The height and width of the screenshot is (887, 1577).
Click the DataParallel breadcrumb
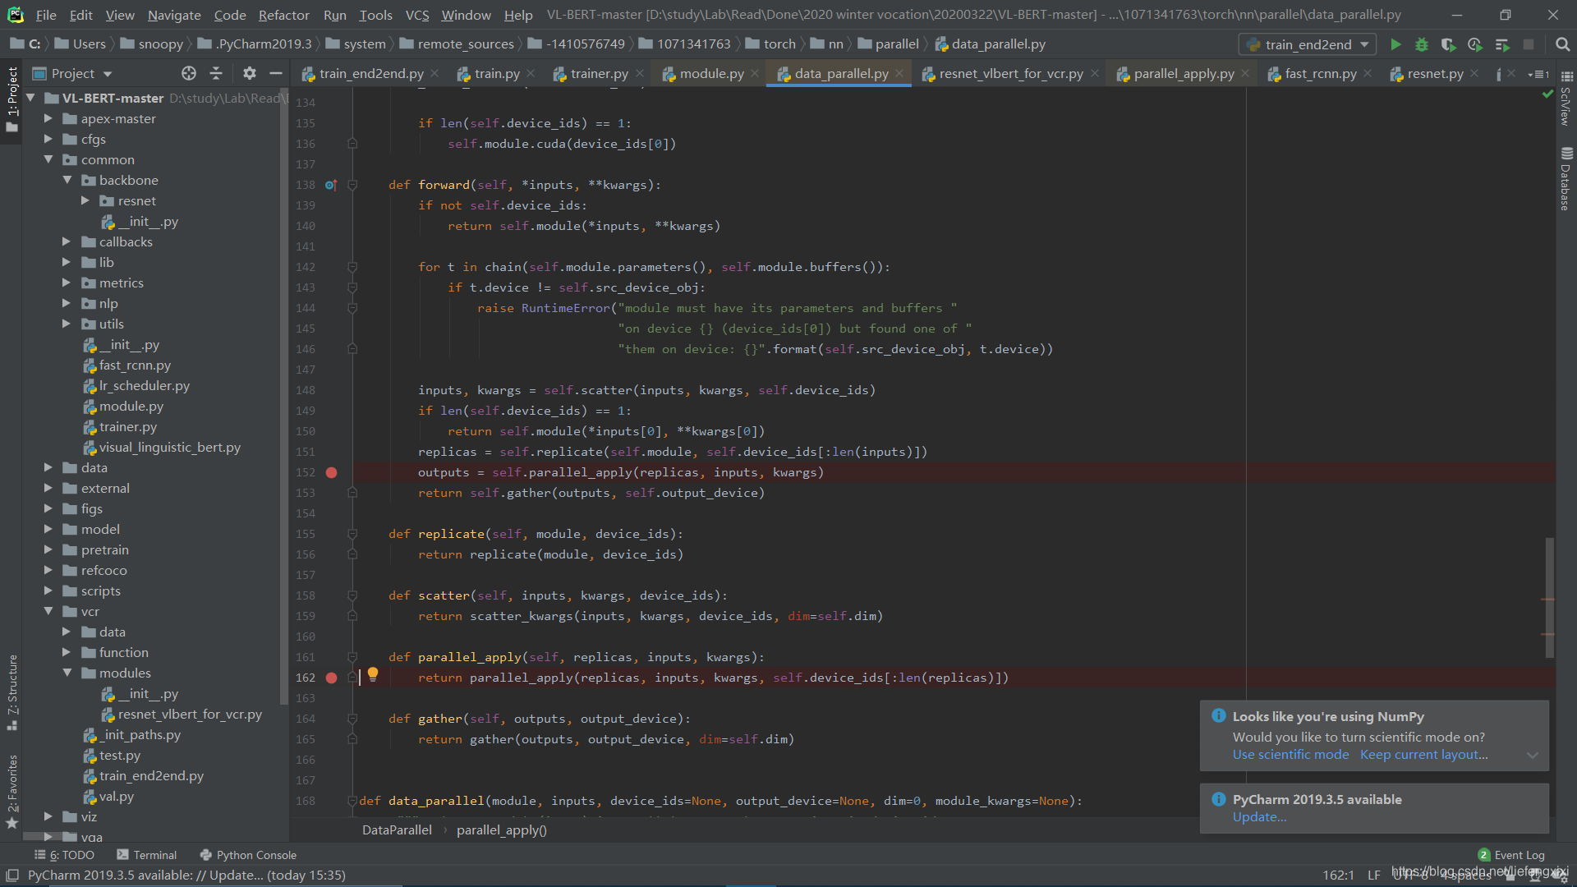pyautogui.click(x=397, y=830)
